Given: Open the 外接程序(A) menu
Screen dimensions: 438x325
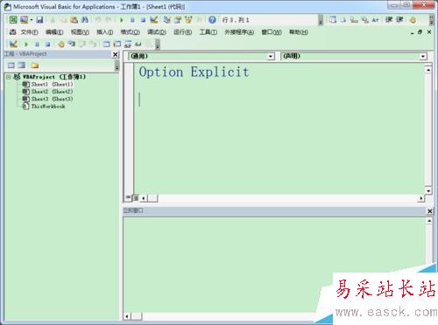Looking at the screenshot, I should coord(239,32).
